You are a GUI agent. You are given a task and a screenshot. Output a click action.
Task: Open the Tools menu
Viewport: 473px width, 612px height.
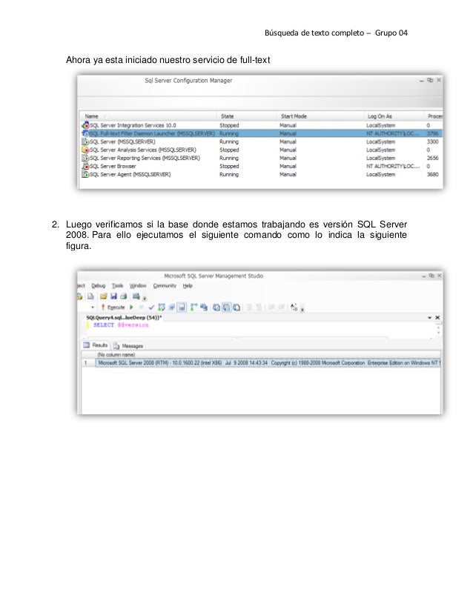pos(117,286)
